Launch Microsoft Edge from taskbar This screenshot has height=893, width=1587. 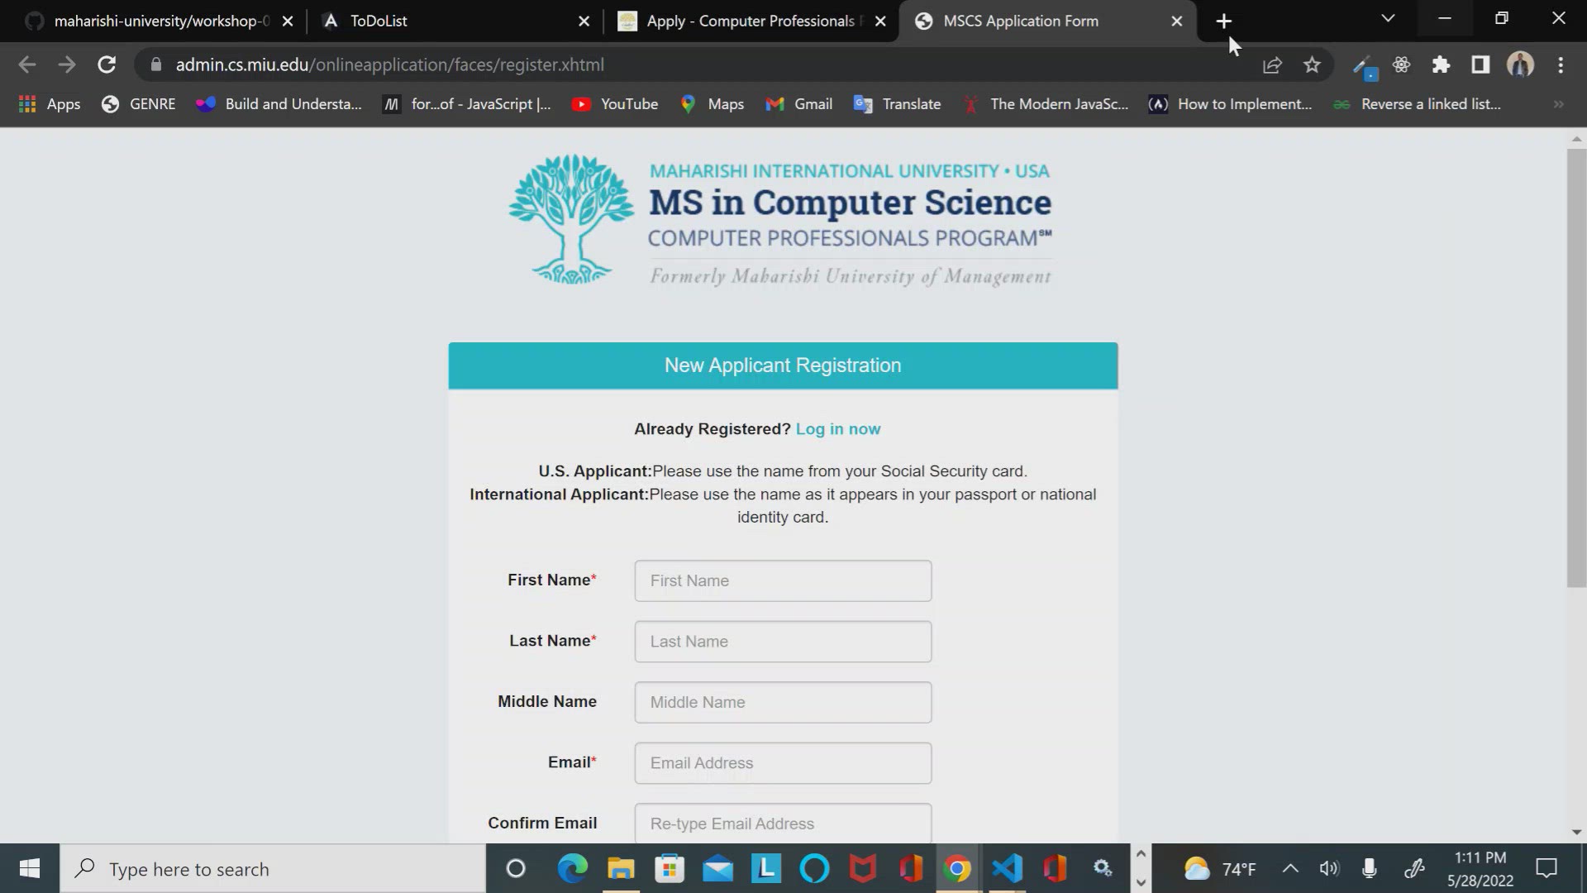click(572, 869)
